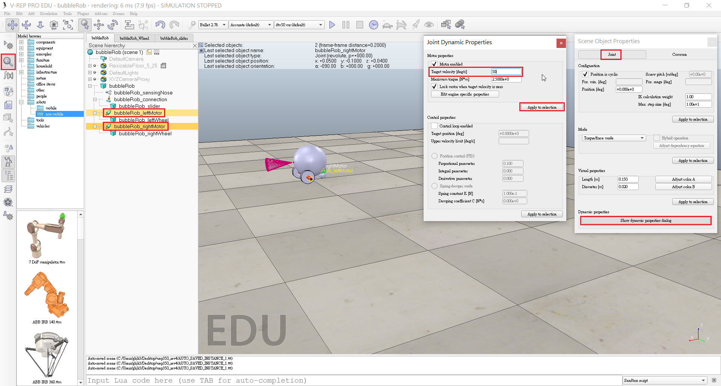The width and height of the screenshot is (721, 386).
Task: Open scene object properties magnifier icon
Action: [x=8, y=61]
